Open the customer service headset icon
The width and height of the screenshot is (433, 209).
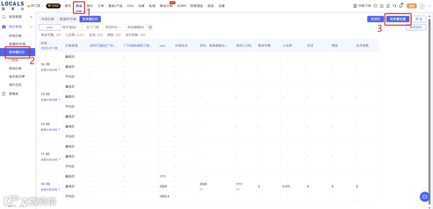(x=395, y=6)
